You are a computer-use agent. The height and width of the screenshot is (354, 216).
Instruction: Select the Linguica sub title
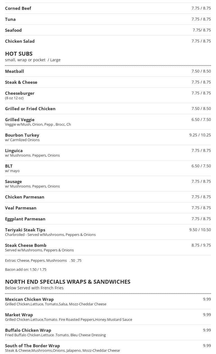pyautogui.click(x=14, y=150)
